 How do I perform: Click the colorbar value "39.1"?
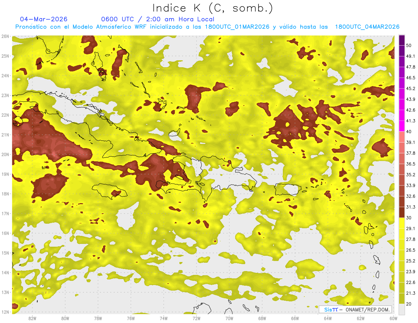410,142
